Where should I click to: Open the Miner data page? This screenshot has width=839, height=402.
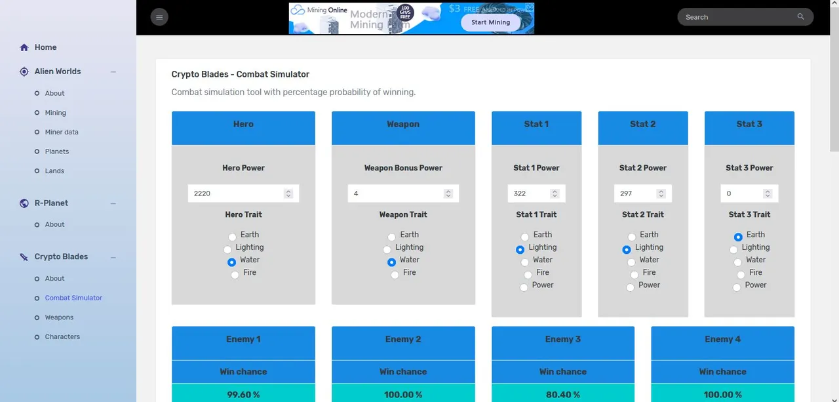[x=62, y=132]
